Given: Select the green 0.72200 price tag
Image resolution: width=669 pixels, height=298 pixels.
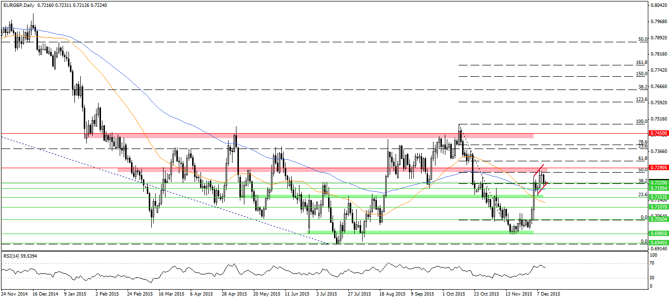Looking at the screenshot, I should [658, 182].
